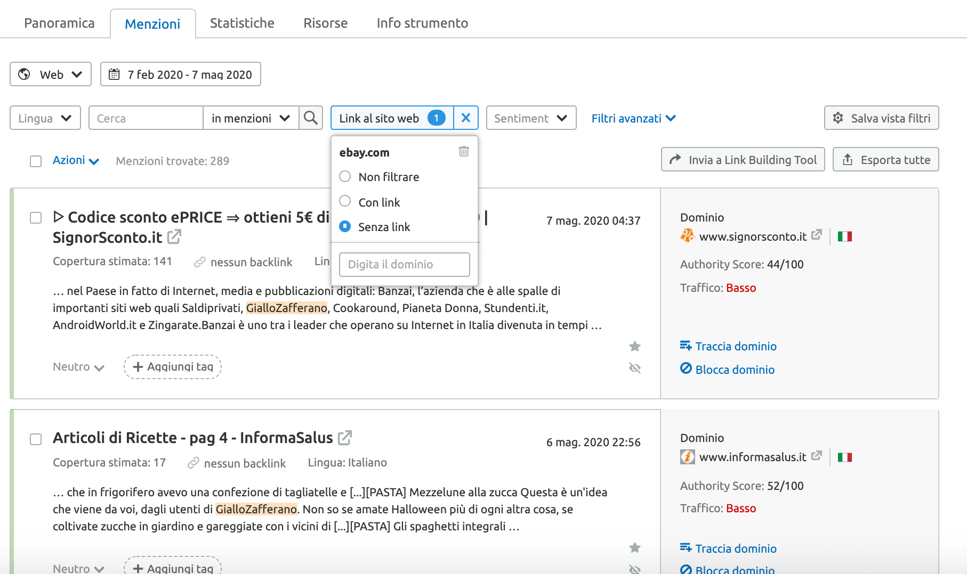
Task: Click the signorsconto.it favicon
Action: pos(687,235)
